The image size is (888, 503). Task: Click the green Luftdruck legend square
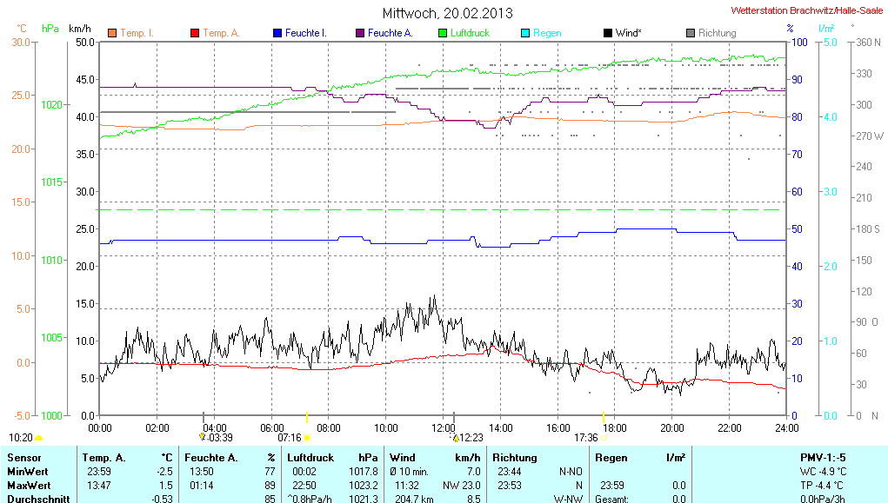443,33
